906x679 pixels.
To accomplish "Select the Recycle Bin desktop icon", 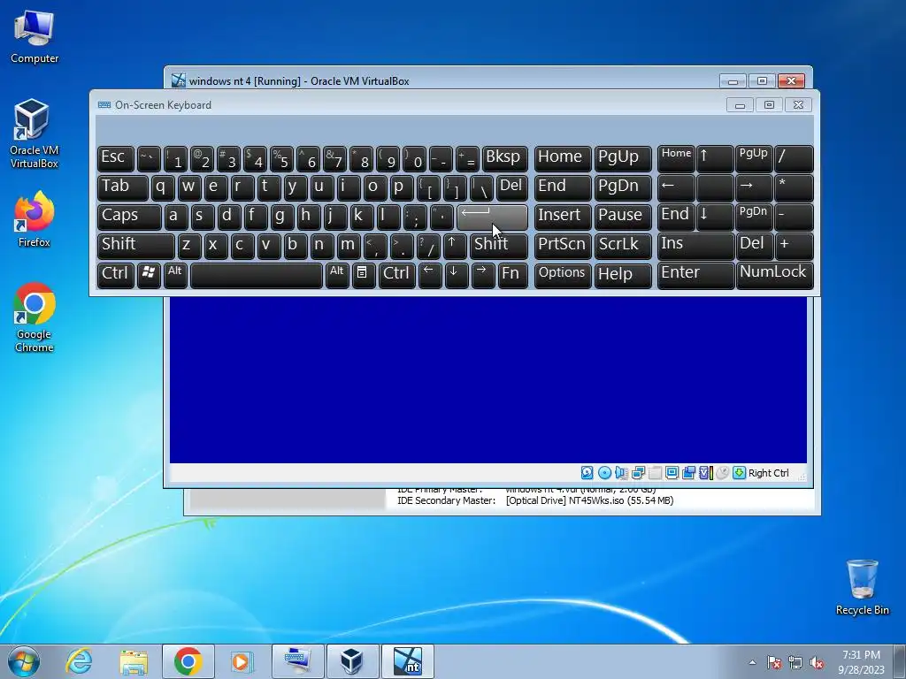I will click(862, 587).
